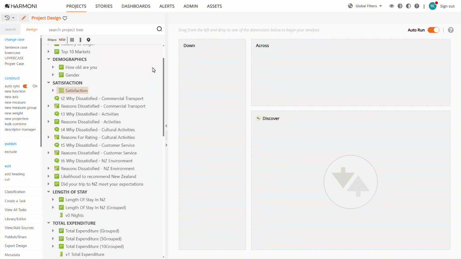Click panel divider arrow pointing right
The image size is (461, 259).
pyautogui.click(x=166, y=145)
